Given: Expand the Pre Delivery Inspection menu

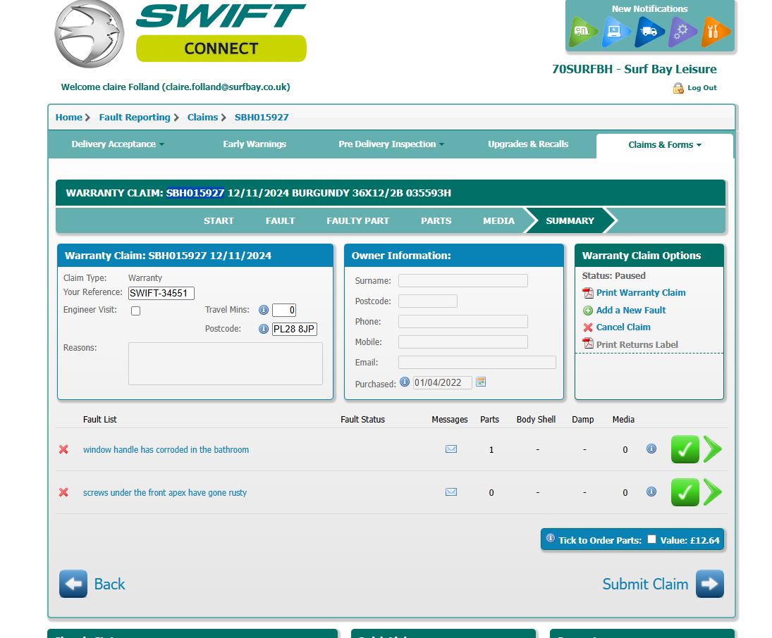Looking at the screenshot, I should 391,144.
